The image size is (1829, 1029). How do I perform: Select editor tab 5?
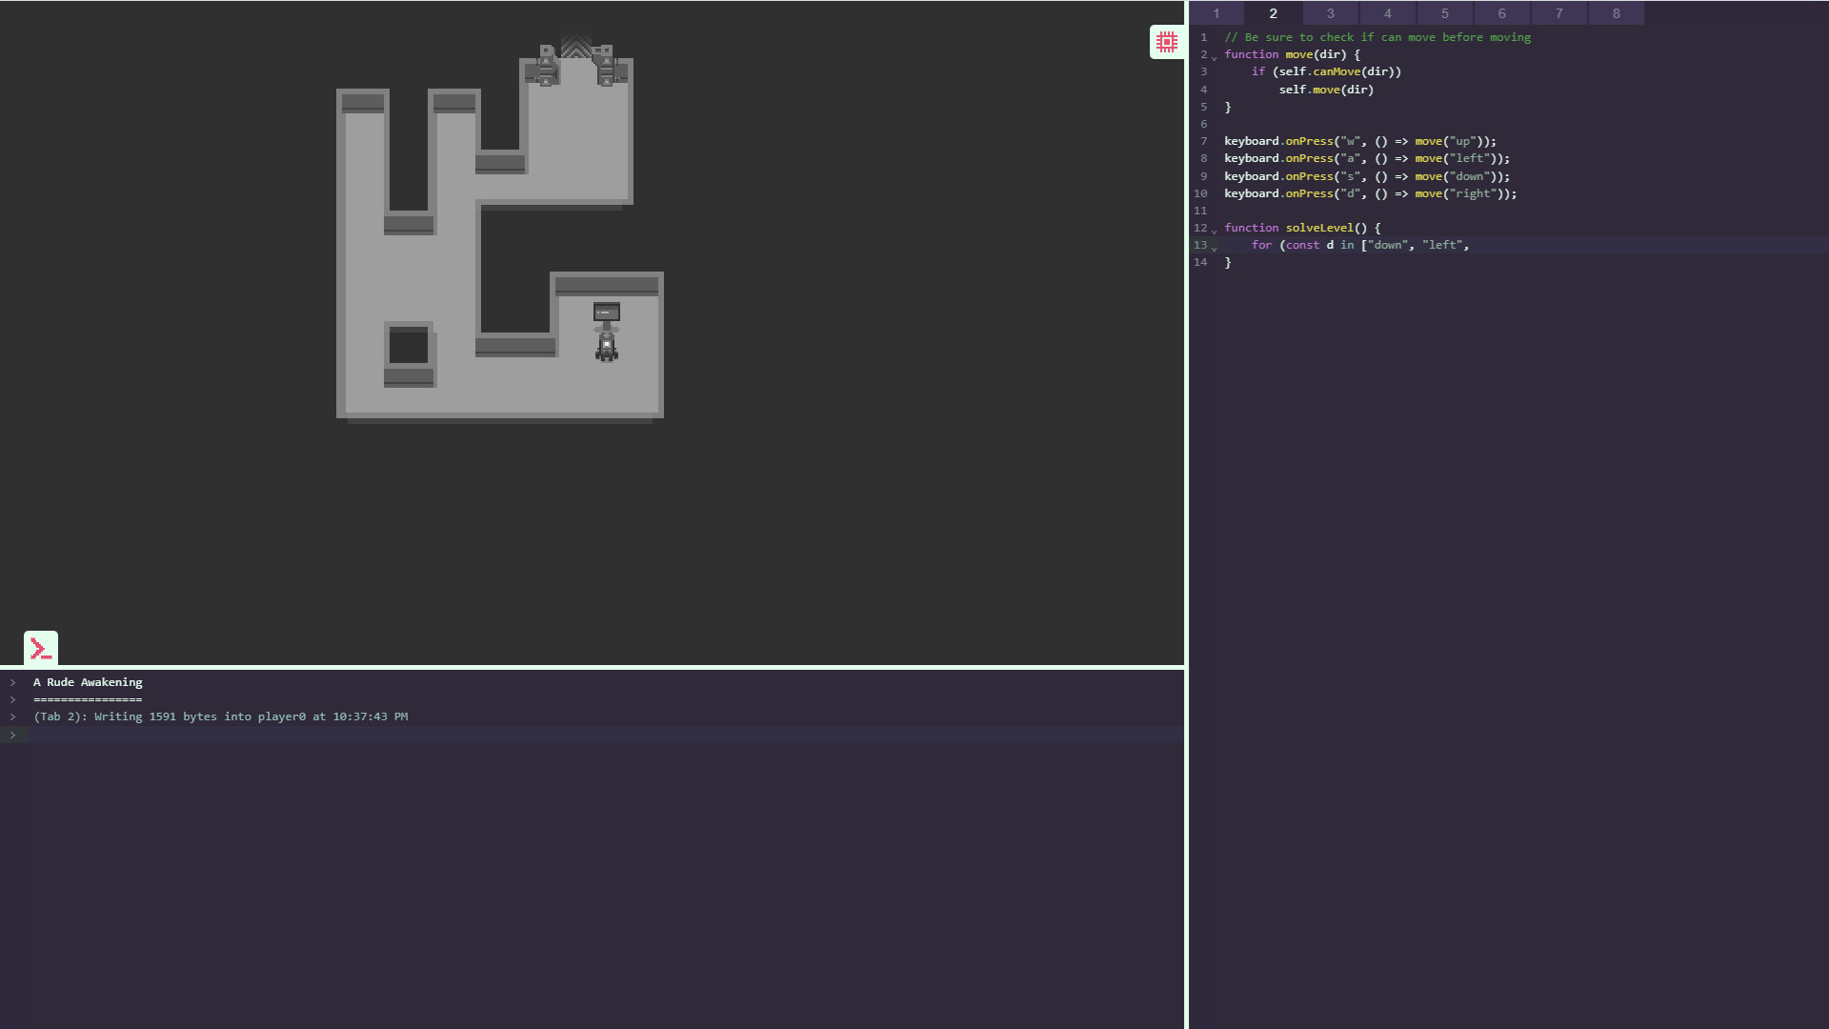point(1445,13)
